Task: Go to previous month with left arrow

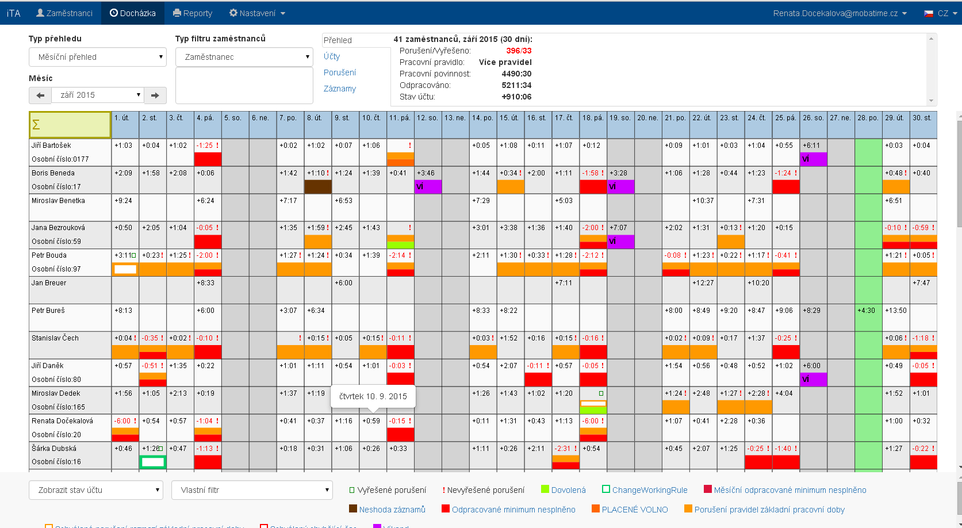Action: click(40, 95)
